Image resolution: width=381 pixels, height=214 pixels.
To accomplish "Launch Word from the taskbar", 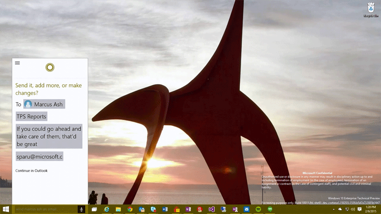I will (165, 209).
